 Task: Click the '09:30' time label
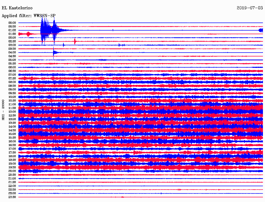(x=12, y=93)
